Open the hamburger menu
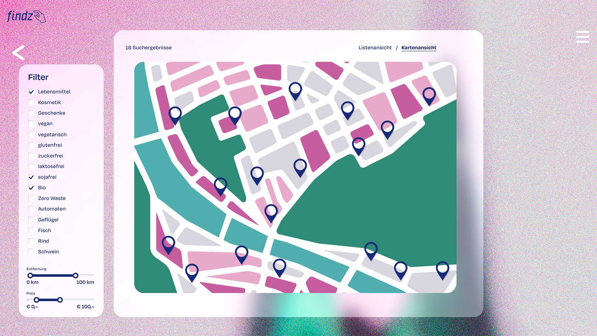Viewport: 597px width, 336px height. click(582, 37)
